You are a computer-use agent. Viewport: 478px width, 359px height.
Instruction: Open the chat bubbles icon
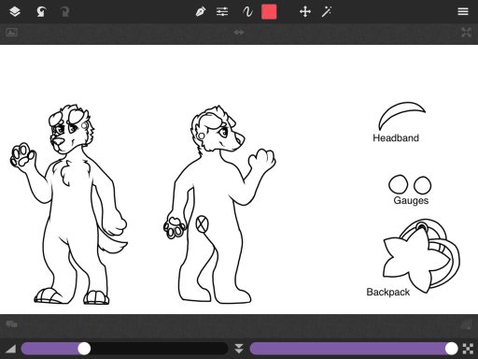(x=11, y=324)
